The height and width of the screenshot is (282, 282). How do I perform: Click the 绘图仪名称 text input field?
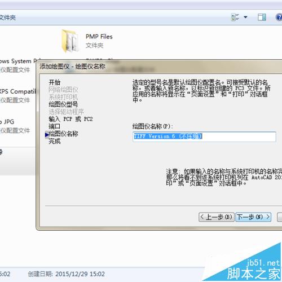pyautogui.click(x=204, y=136)
